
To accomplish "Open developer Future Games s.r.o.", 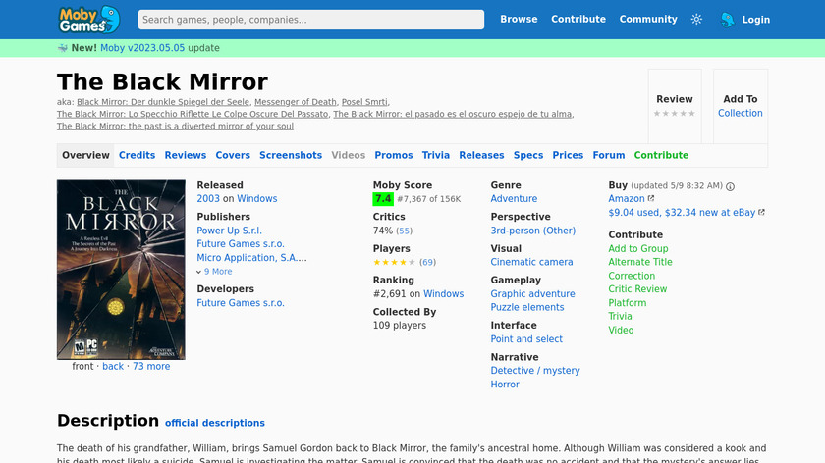I will (x=241, y=303).
